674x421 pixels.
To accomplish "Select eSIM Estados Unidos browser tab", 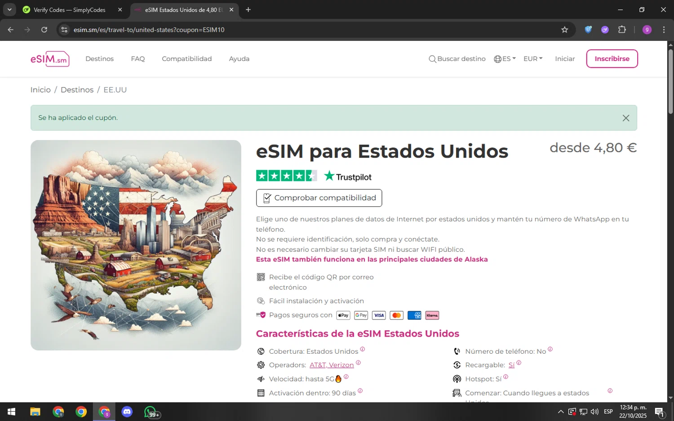I will click(x=183, y=10).
